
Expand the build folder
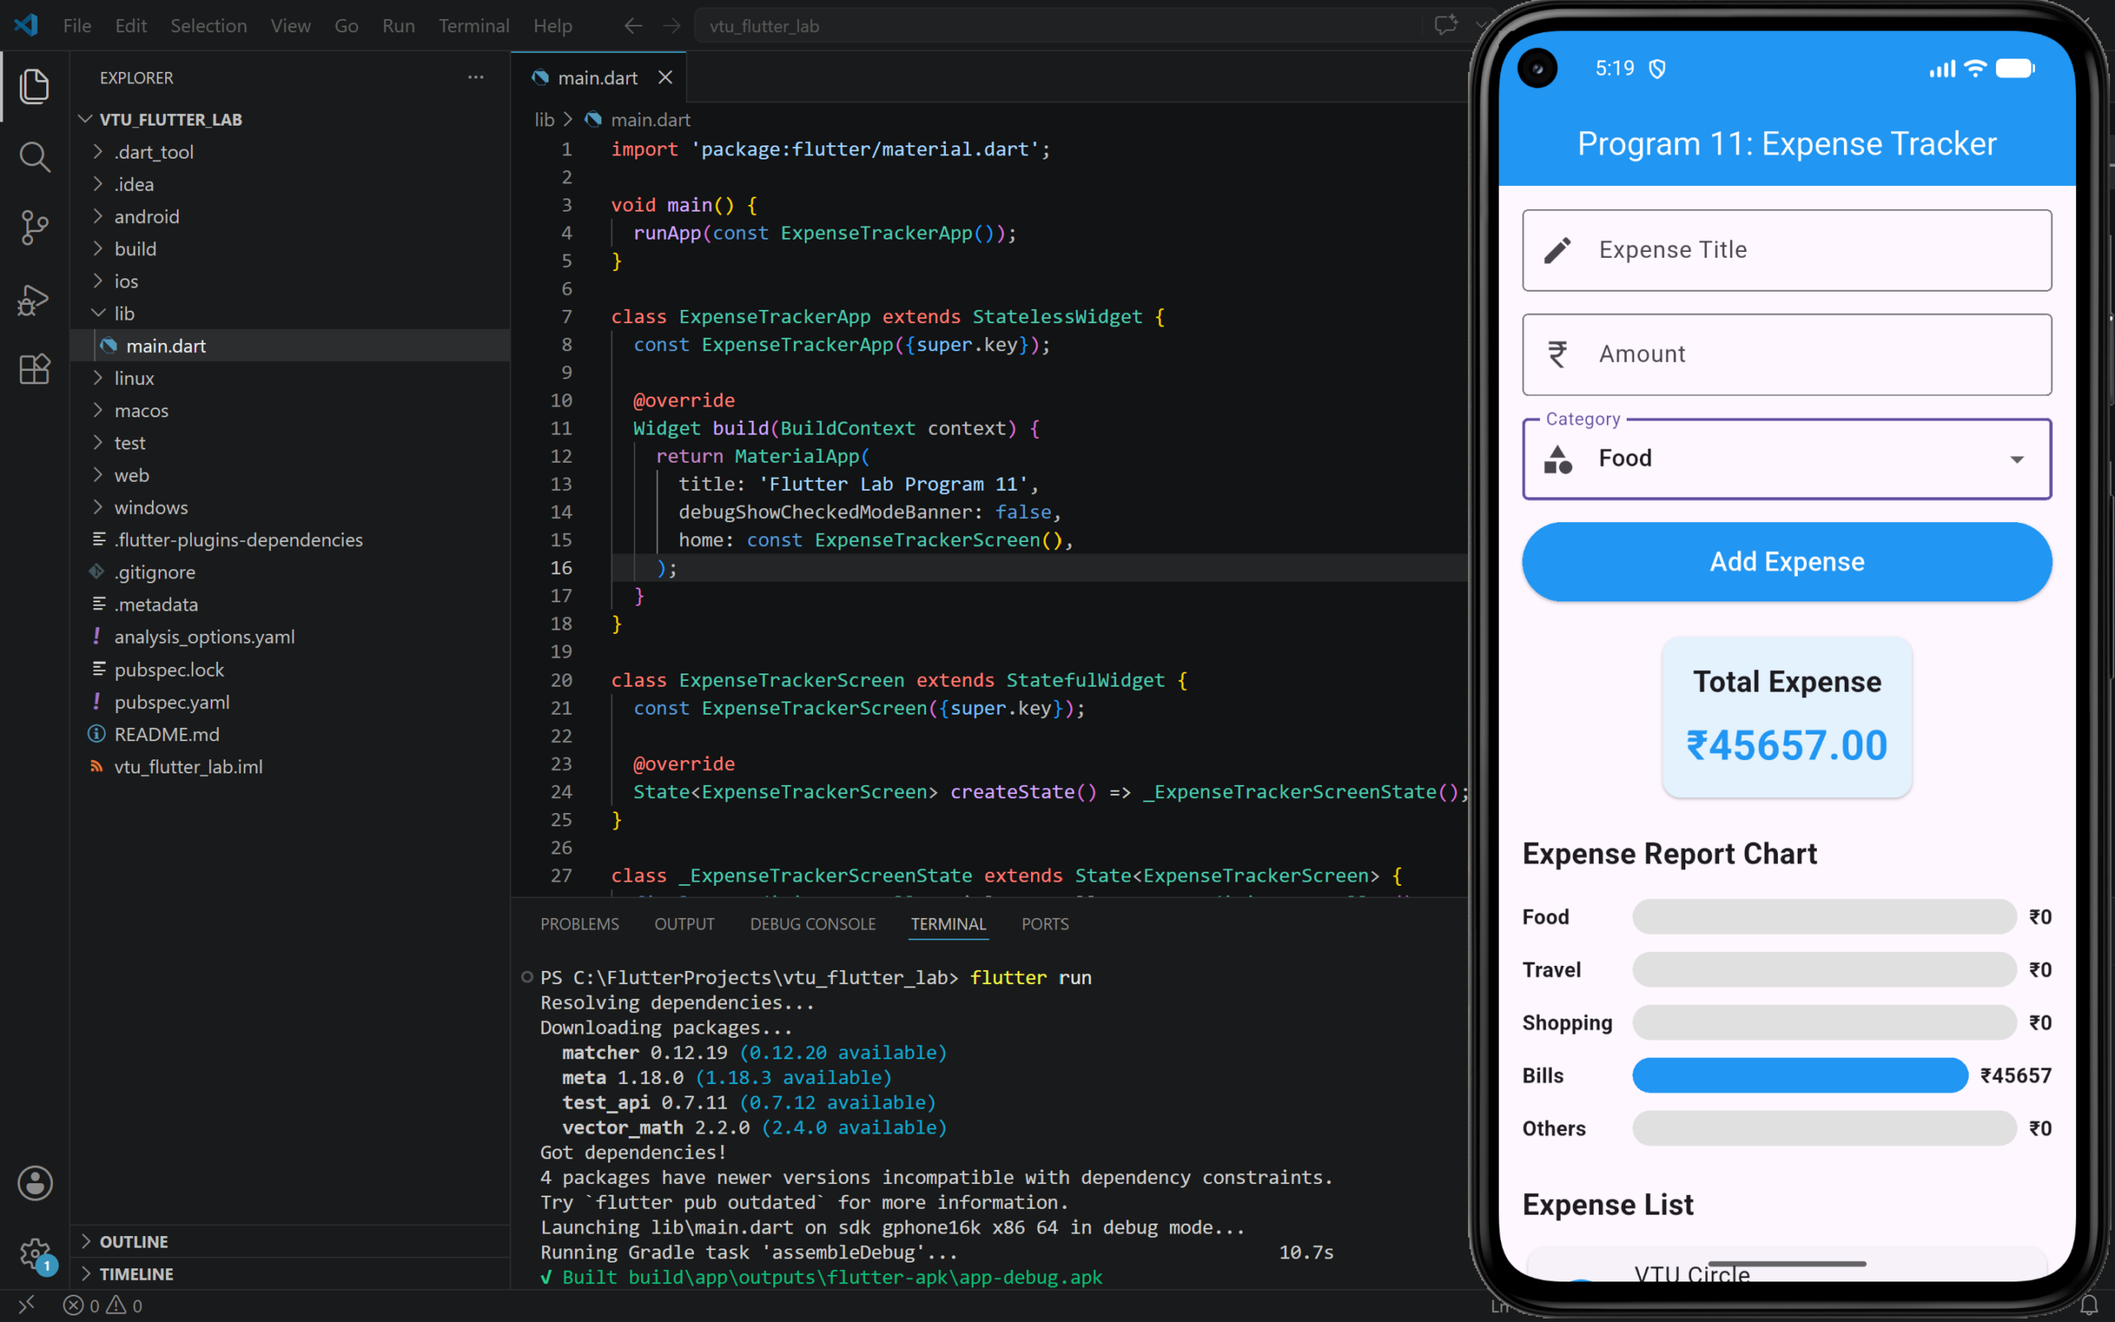(x=290, y=250)
